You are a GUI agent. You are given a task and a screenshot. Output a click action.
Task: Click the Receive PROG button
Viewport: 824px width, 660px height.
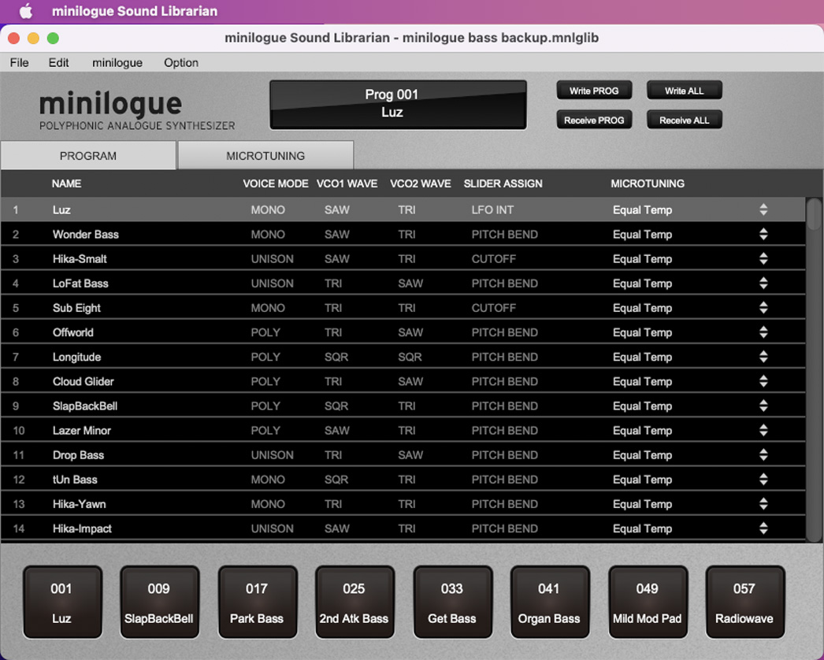594,120
